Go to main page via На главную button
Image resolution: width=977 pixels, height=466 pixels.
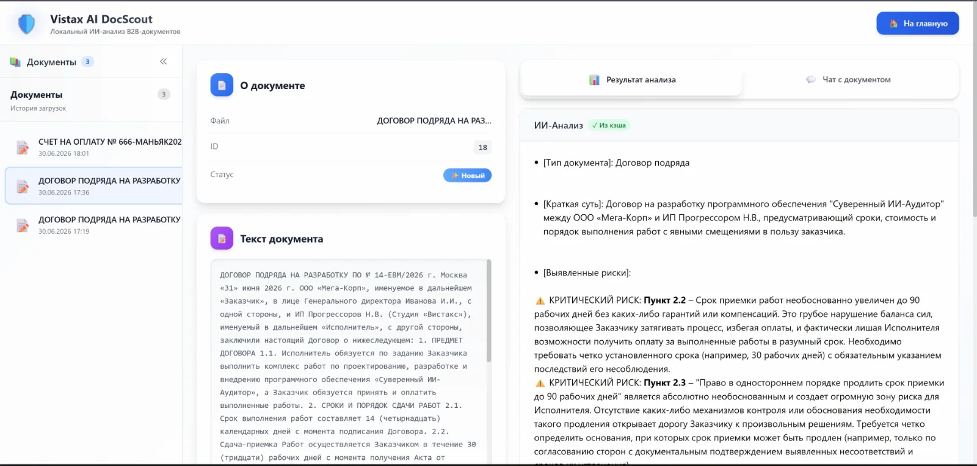click(x=918, y=23)
